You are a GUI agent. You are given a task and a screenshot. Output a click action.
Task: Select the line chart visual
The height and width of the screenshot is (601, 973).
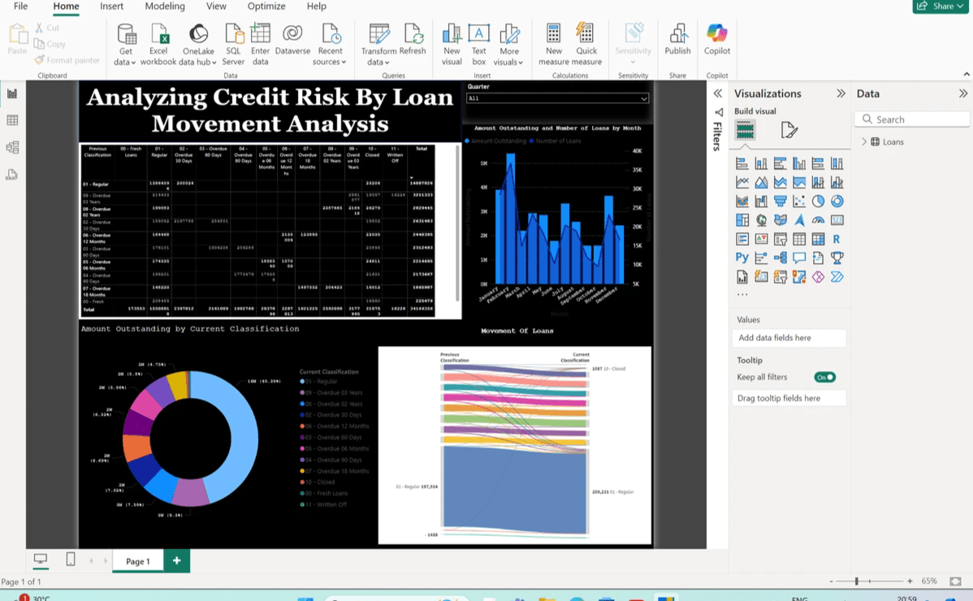tap(742, 183)
